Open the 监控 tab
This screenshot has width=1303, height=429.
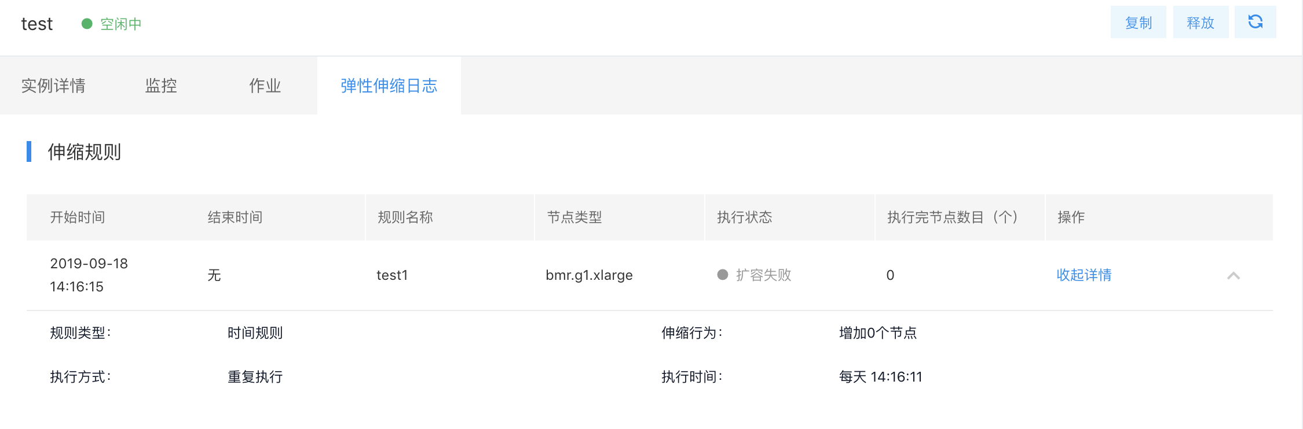click(161, 86)
